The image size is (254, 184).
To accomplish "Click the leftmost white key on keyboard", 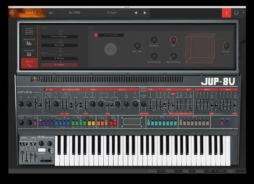I will [x=57, y=151].
